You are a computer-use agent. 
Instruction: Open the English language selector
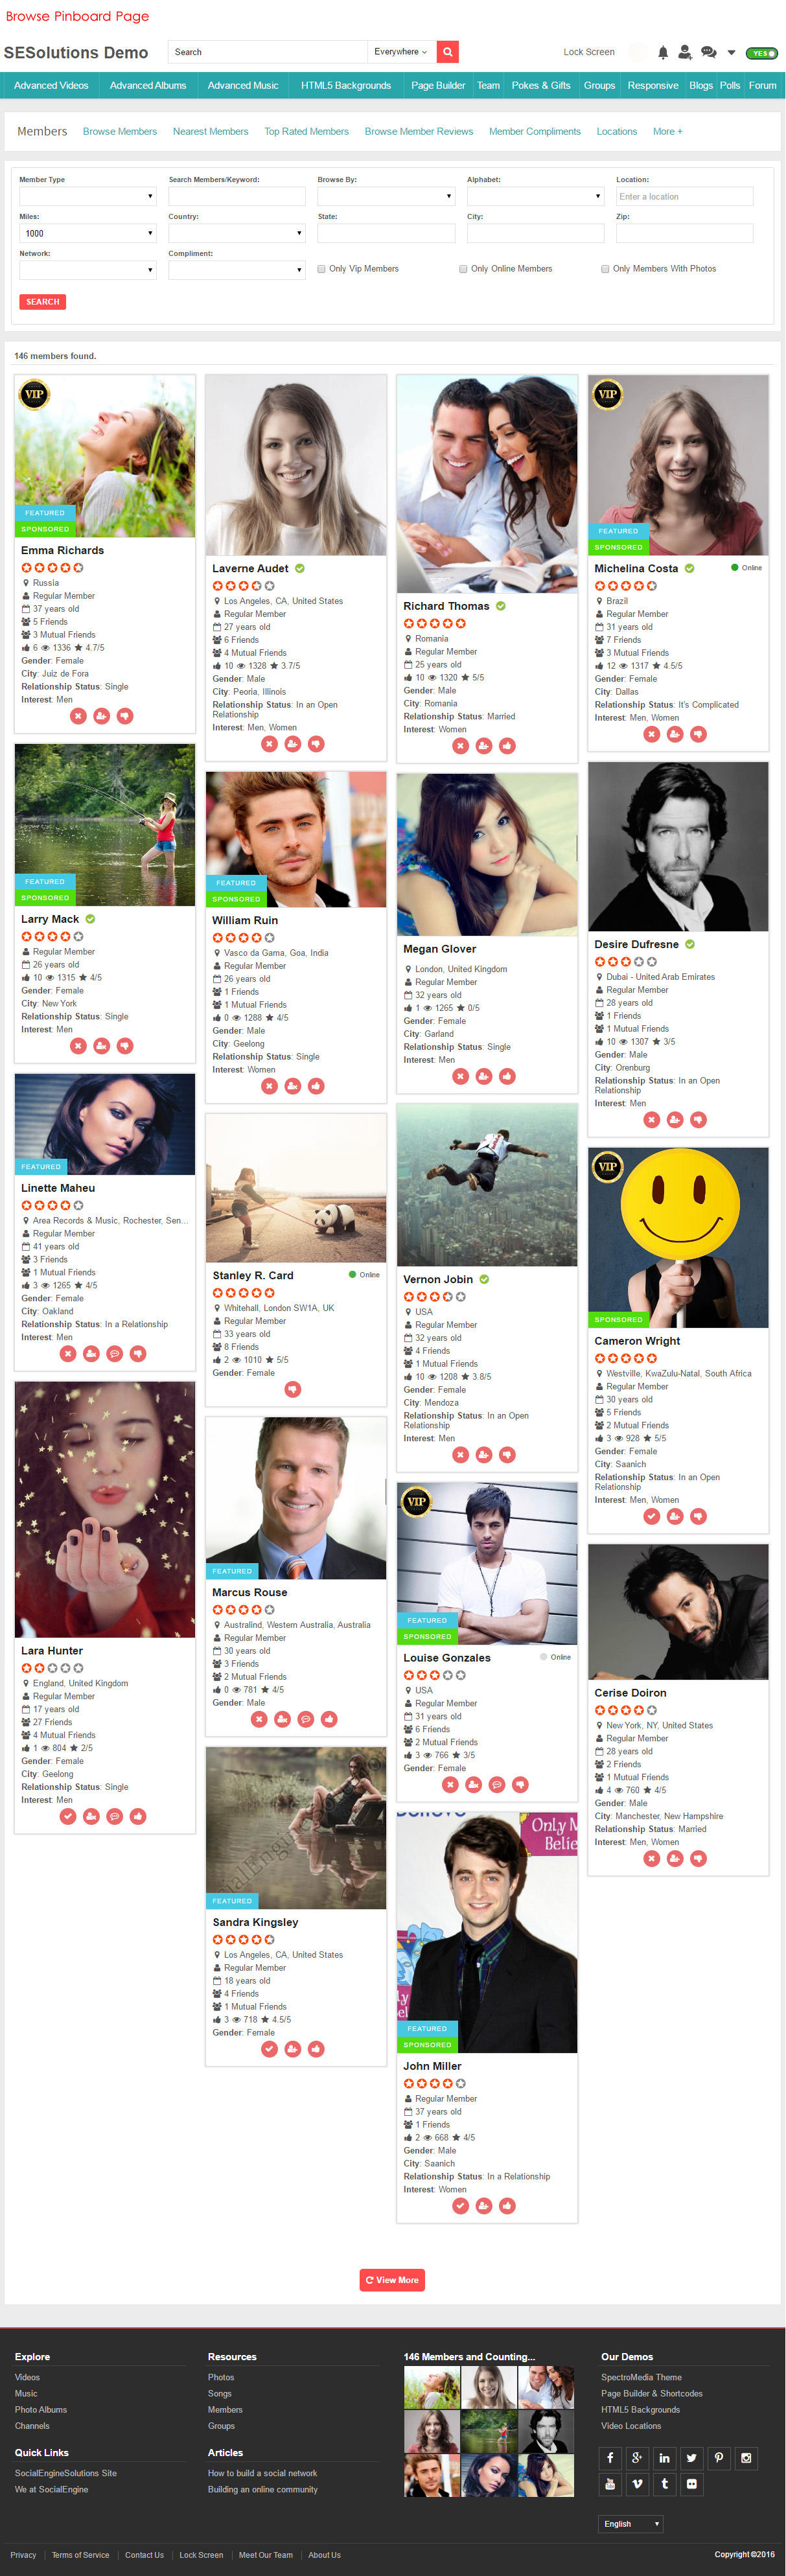[x=631, y=2524]
